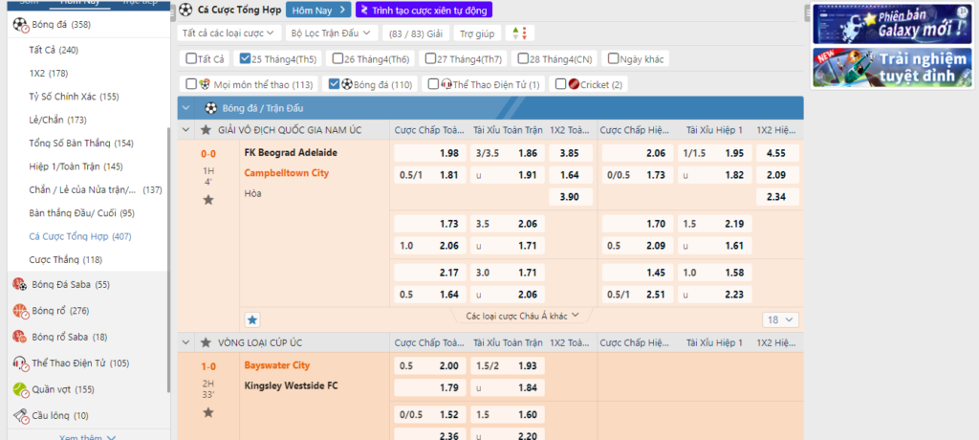Viewport: 979px width, 440px height.
Task: Open Bàn thắng Đầu/ Cuối (95)
Action: click(82, 213)
